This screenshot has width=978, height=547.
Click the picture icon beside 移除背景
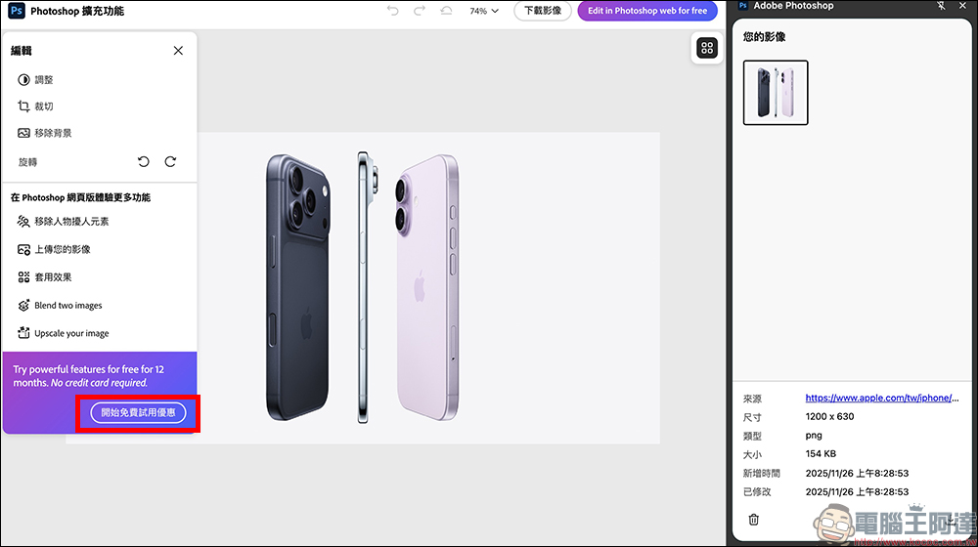pos(23,133)
